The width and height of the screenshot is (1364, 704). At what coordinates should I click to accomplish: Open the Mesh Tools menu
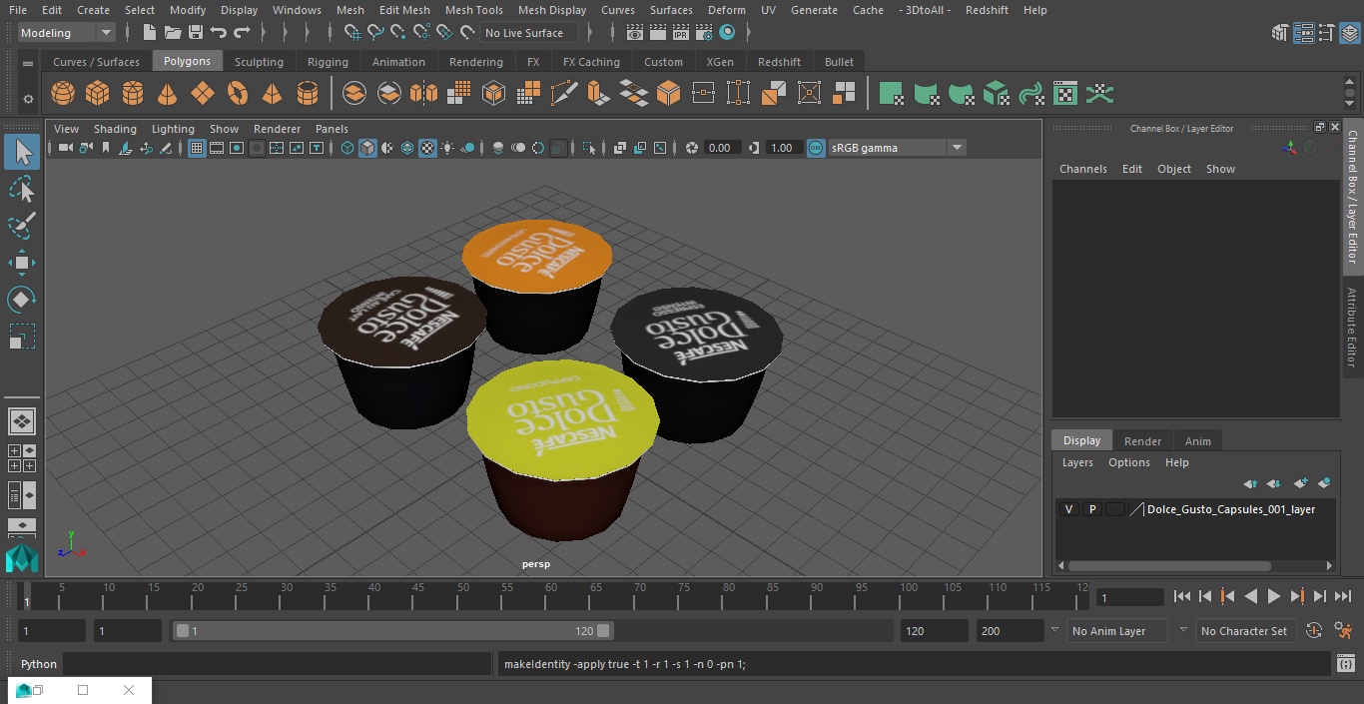pos(473,10)
